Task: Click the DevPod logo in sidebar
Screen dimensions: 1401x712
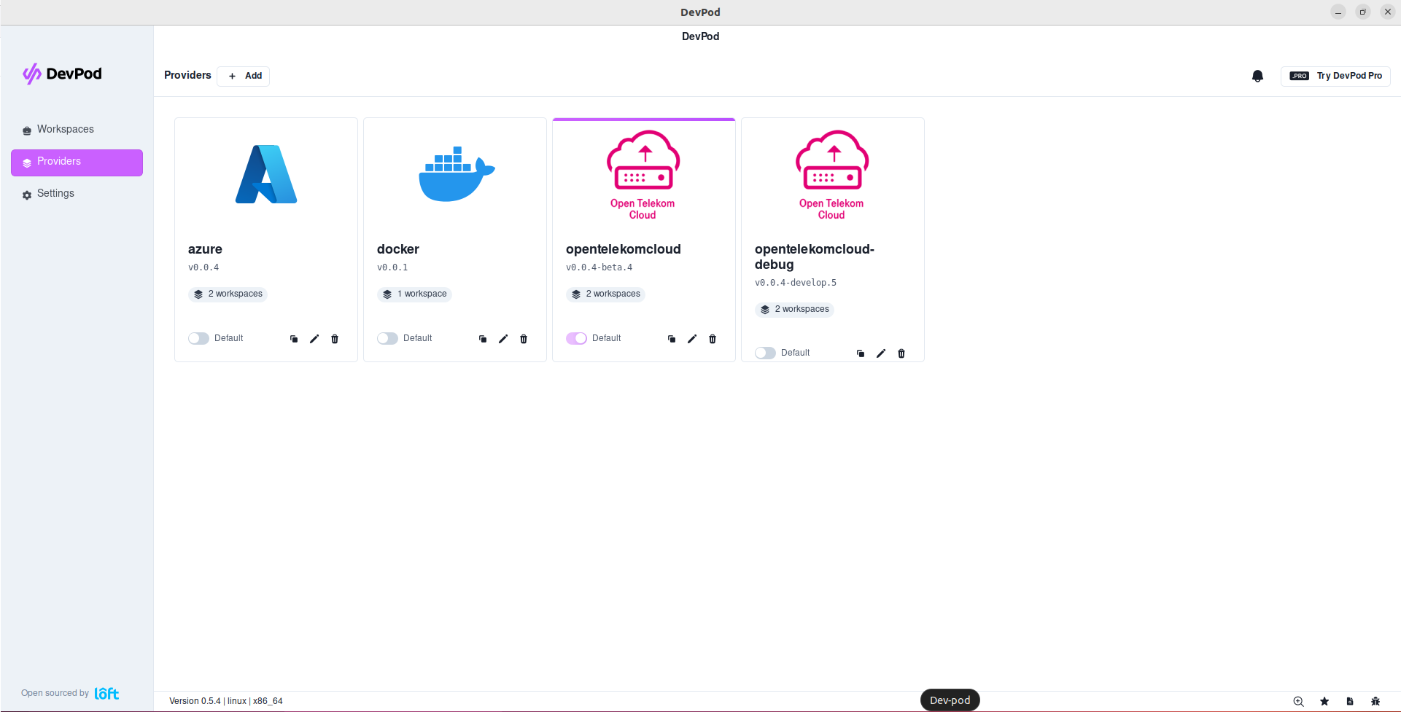Action: tap(62, 74)
